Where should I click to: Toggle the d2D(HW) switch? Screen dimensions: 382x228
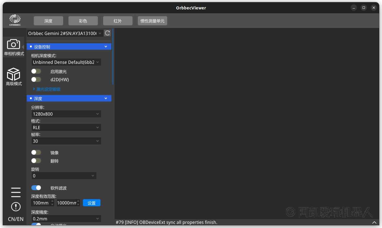pos(36,79)
